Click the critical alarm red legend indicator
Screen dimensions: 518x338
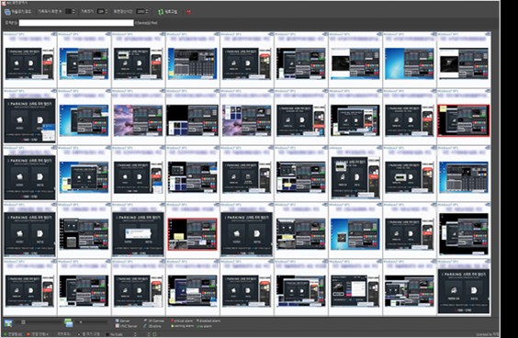tap(172, 321)
